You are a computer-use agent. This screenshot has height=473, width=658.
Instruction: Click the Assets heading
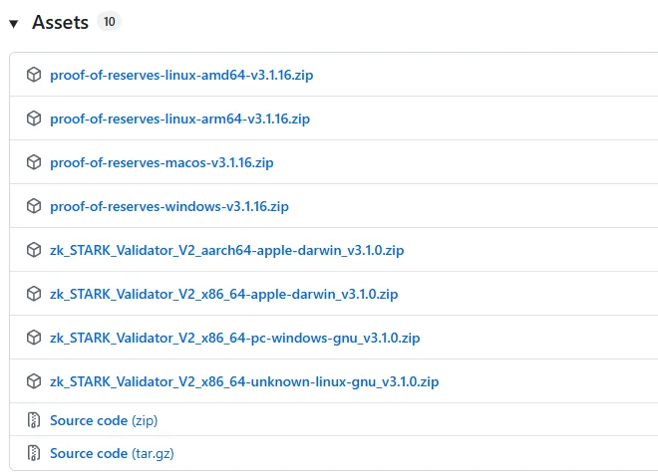click(60, 22)
